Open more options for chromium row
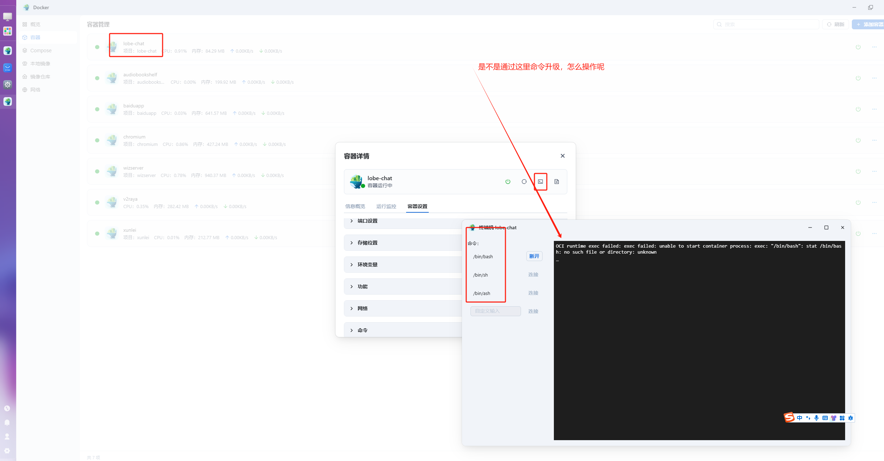This screenshot has width=884, height=461. click(x=874, y=140)
